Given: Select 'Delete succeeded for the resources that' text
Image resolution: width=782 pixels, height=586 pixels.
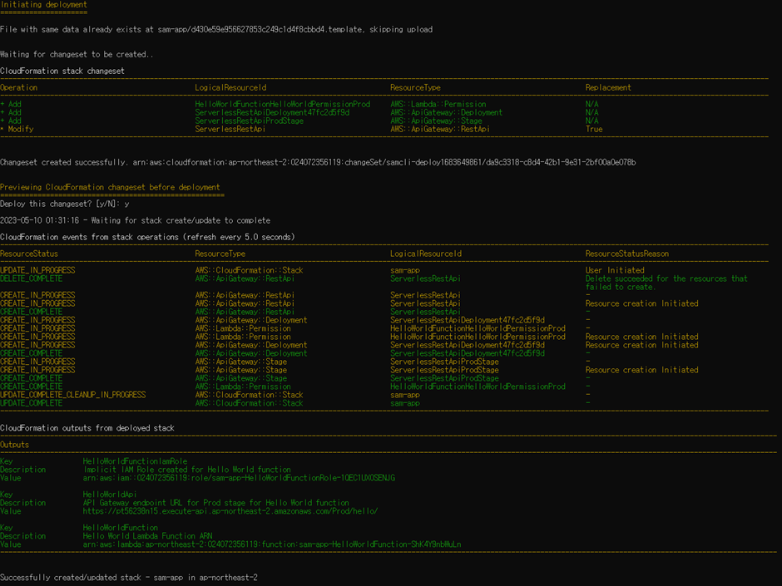Looking at the screenshot, I should pos(666,278).
